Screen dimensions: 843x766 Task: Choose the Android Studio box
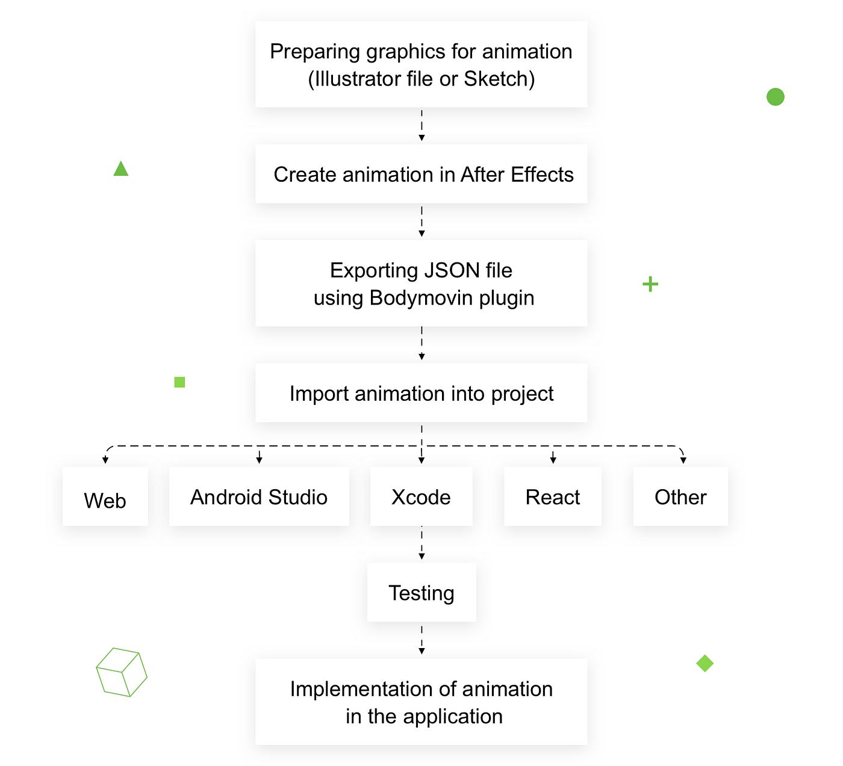[259, 496]
